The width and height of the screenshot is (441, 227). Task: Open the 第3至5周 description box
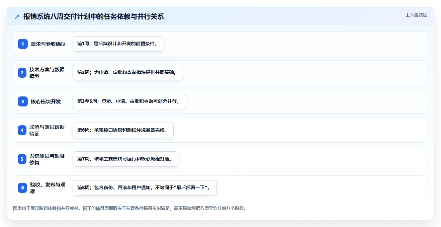pyautogui.click(x=129, y=101)
